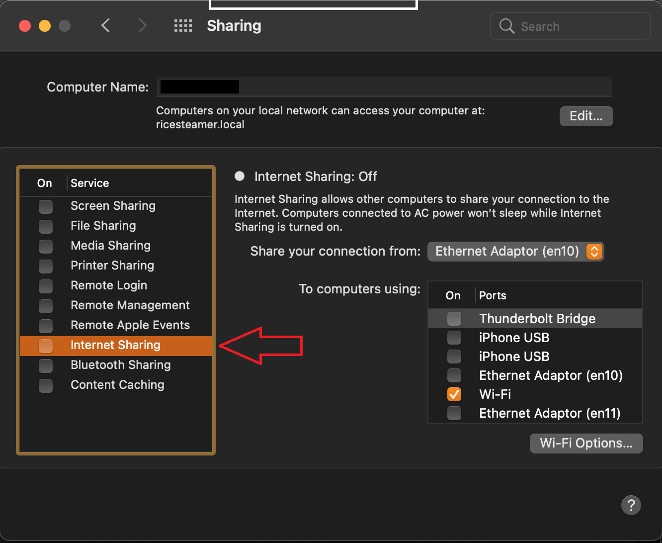Click the yellow minimize window button
The height and width of the screenshot is (543, 662).
pyautogui.click(x=45, y=26)
